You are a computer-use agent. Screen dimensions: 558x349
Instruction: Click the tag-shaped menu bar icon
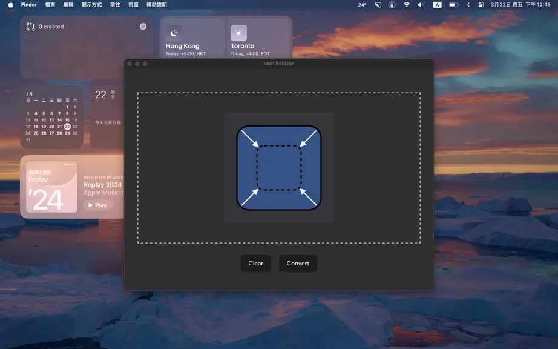[x=378, y=5]
